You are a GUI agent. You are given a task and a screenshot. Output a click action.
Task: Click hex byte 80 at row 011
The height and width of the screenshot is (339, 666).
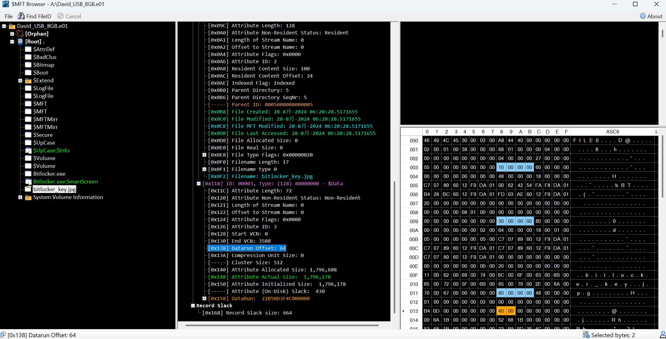click(x=501, y=293)
